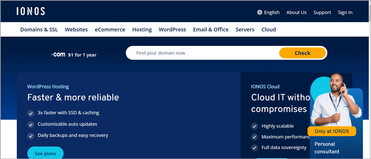371x159 pixels.
Task: Click the globe language icon
Action: tap(260, 12)
